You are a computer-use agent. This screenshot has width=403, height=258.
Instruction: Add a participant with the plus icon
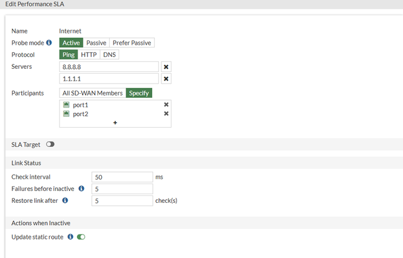[115, 123]
